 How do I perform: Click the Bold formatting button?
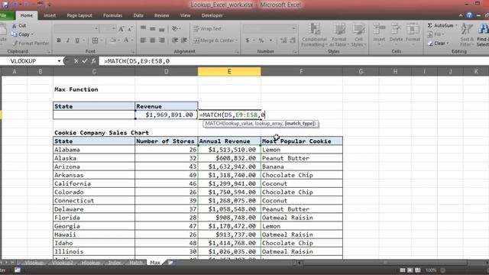59,40
